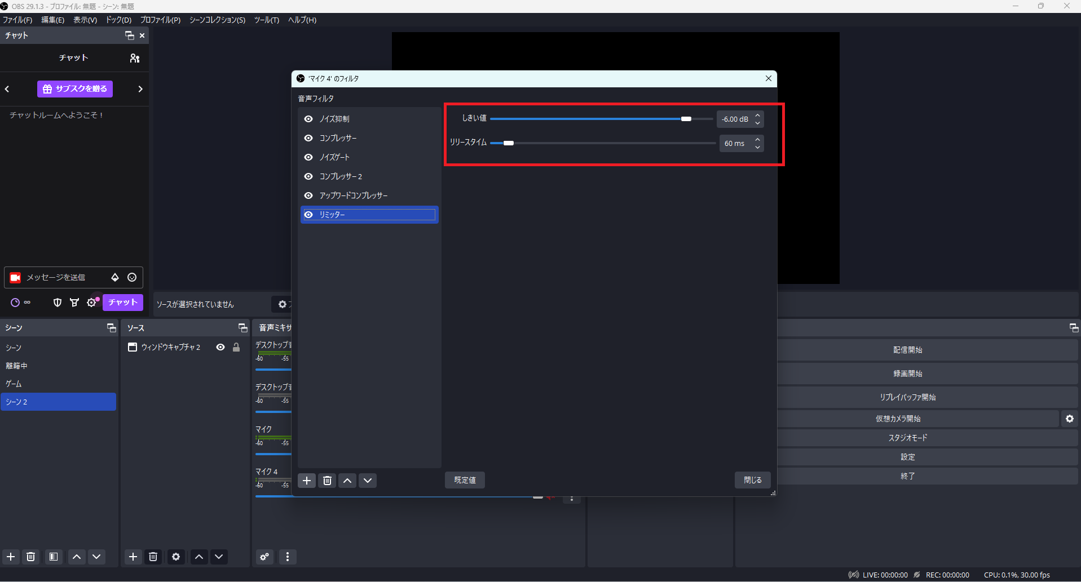Open virtual camera settings gear icon
The width and height of the screenshot is (1081, 582).
pos(1070,419)
